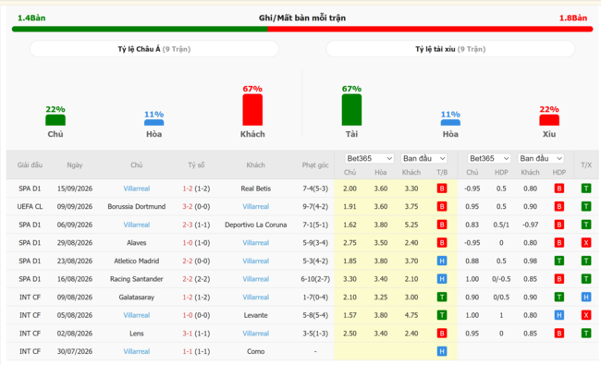Click red B T/B badge in Alaves row
Image resolution: width=601 pixels, height=365 pixels.
(x=442, y=243)
